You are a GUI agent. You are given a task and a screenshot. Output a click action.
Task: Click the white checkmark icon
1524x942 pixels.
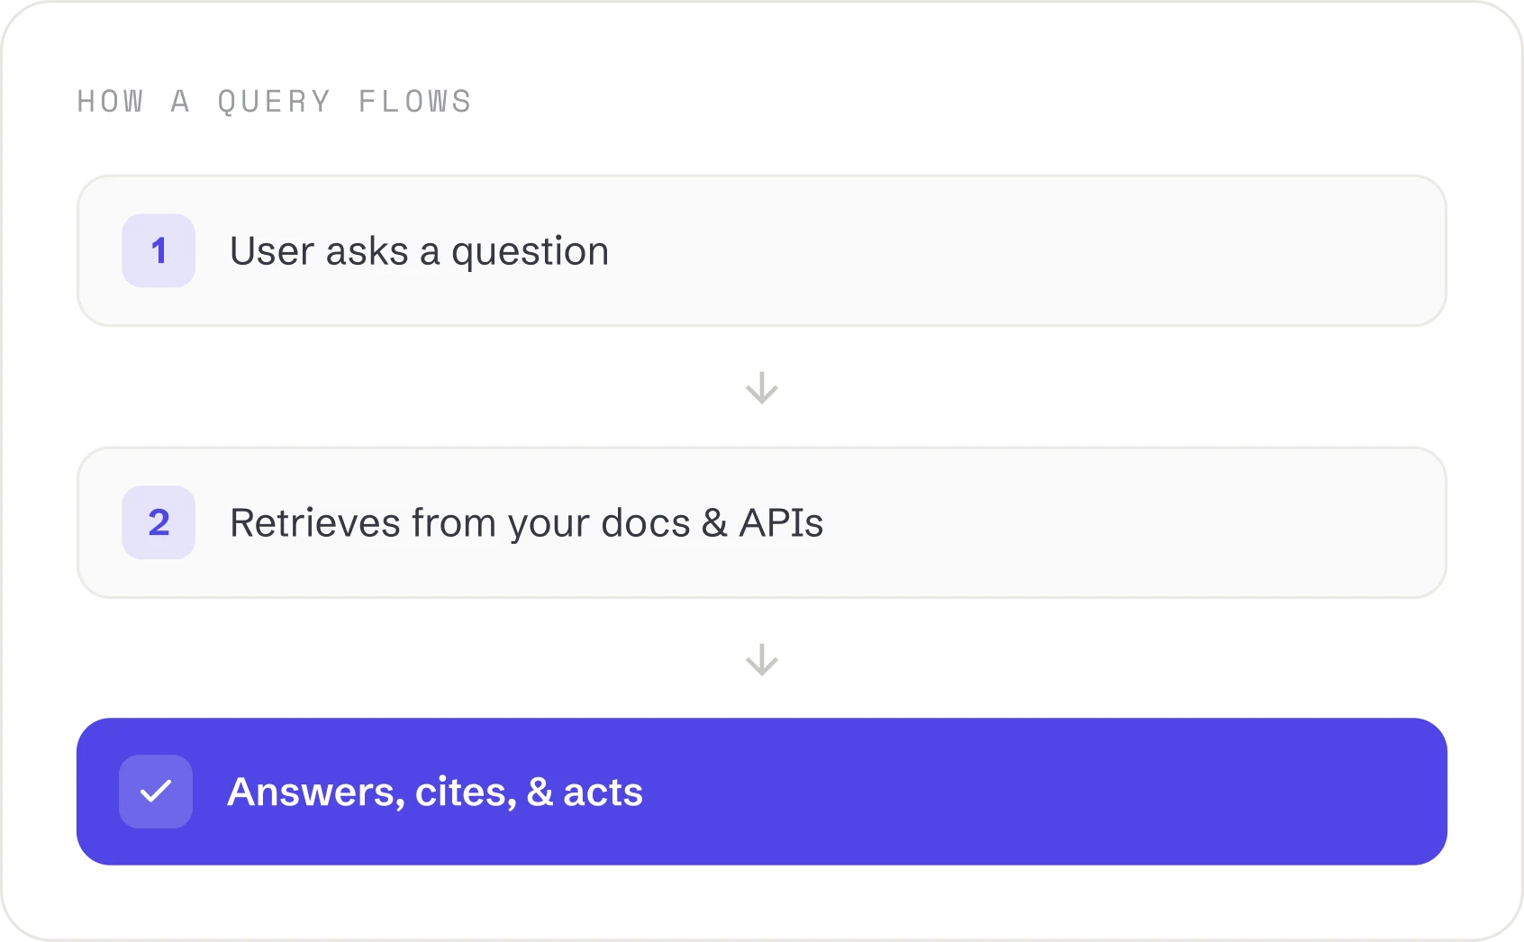click(x=156, y=792)
